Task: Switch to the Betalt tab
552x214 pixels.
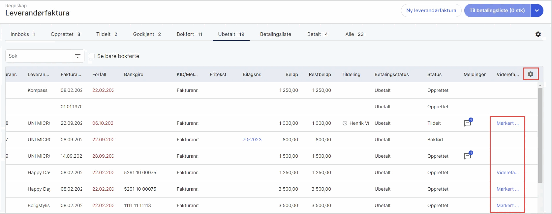Action: click(317, 34)
